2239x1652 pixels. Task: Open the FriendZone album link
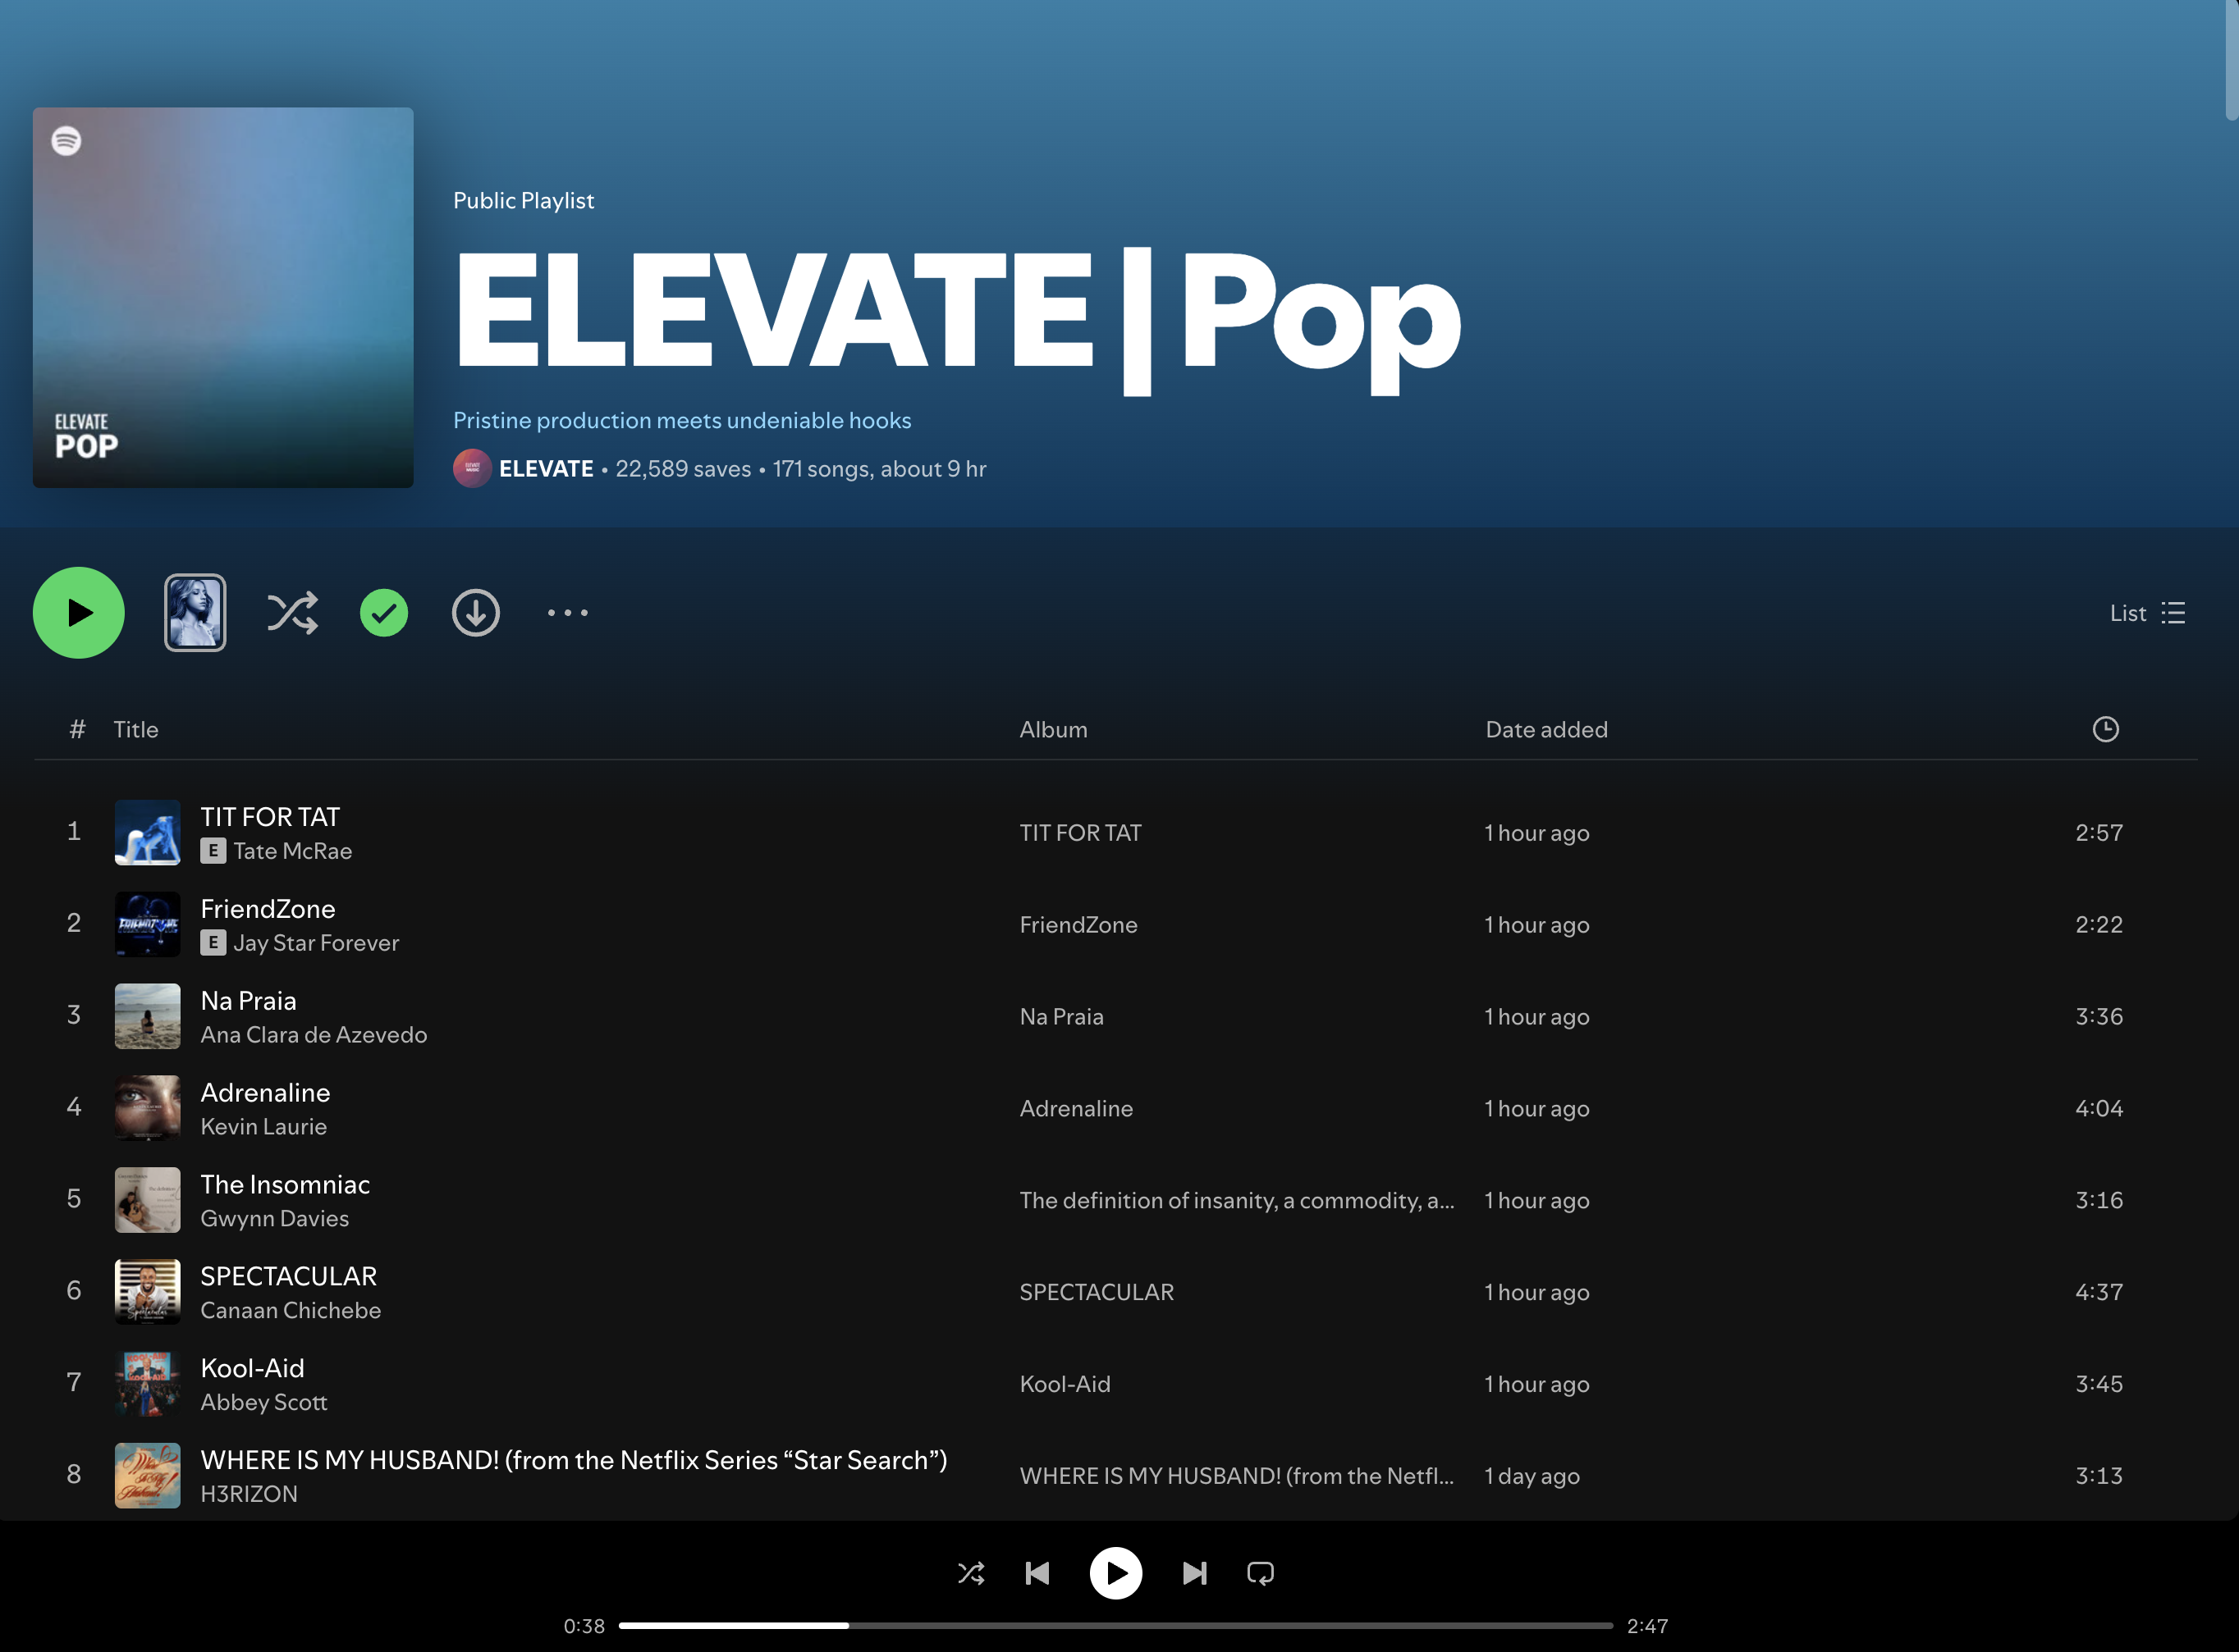(1078, 925)
